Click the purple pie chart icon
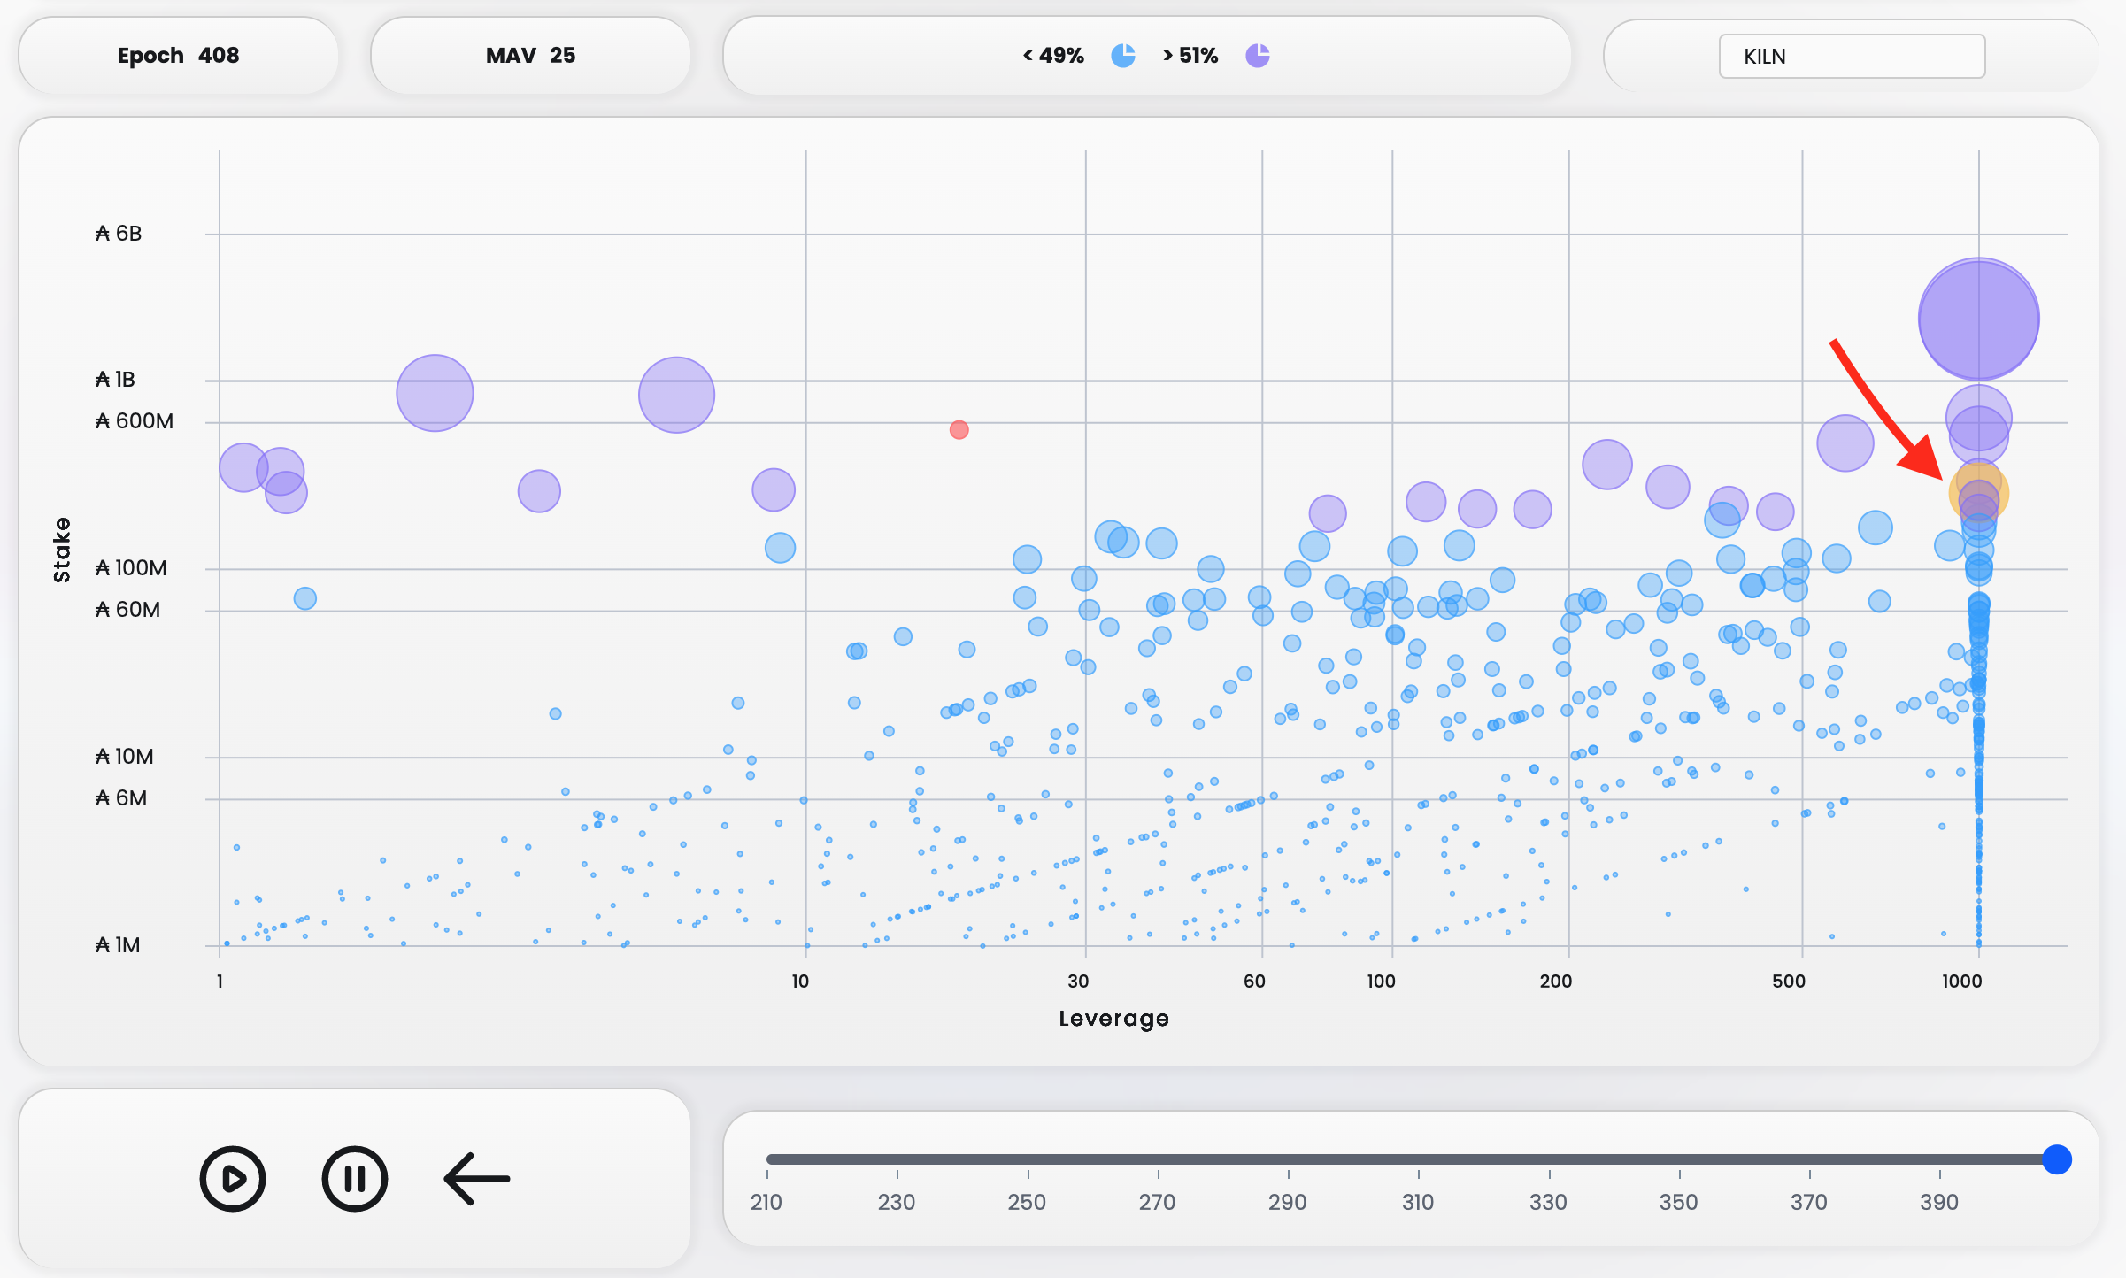Image resolution: width=2126 pixels, height=1278 pixels. pos(1257,56)
